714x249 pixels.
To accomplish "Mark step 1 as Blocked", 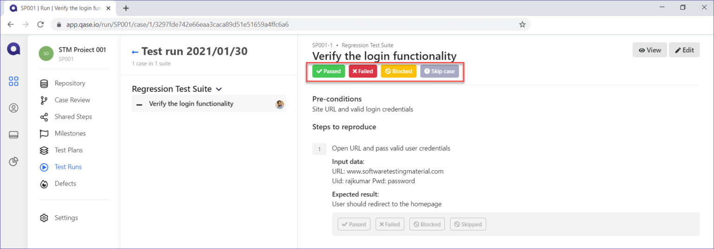I will coord(427,224).
